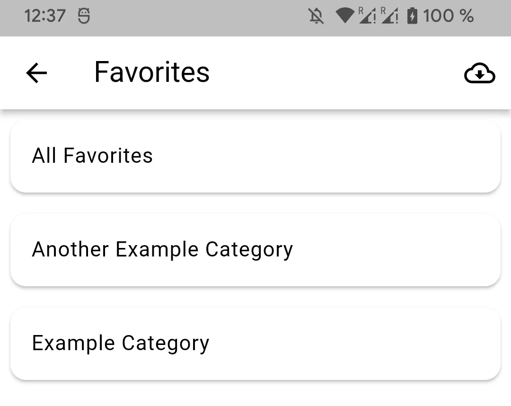The image size is (511, 406).
Task: Tap the Favorites title text
Action: tap(151, 72)
